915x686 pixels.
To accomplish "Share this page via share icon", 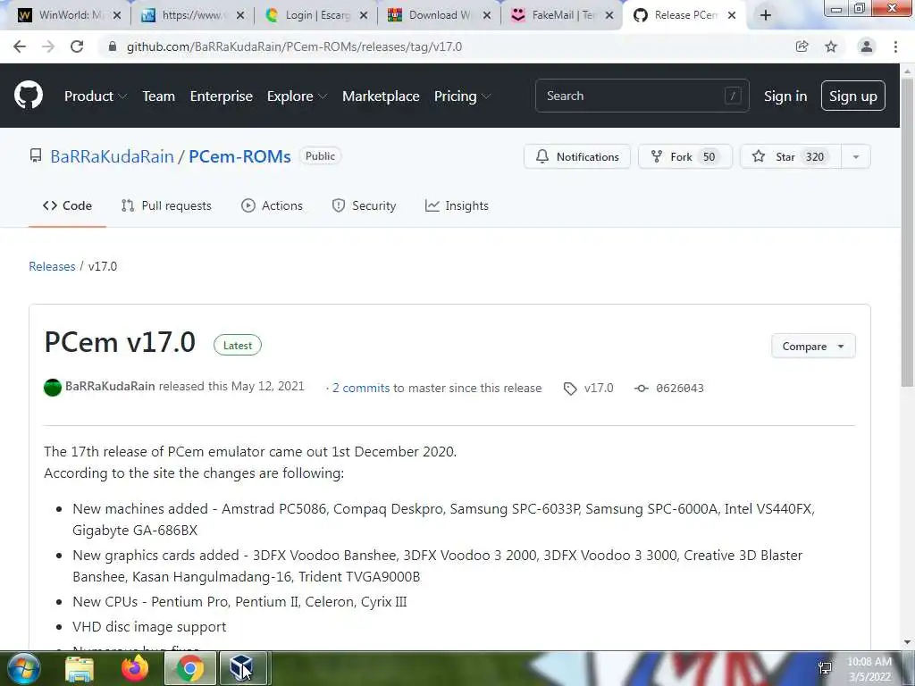I will click(802, 46).
